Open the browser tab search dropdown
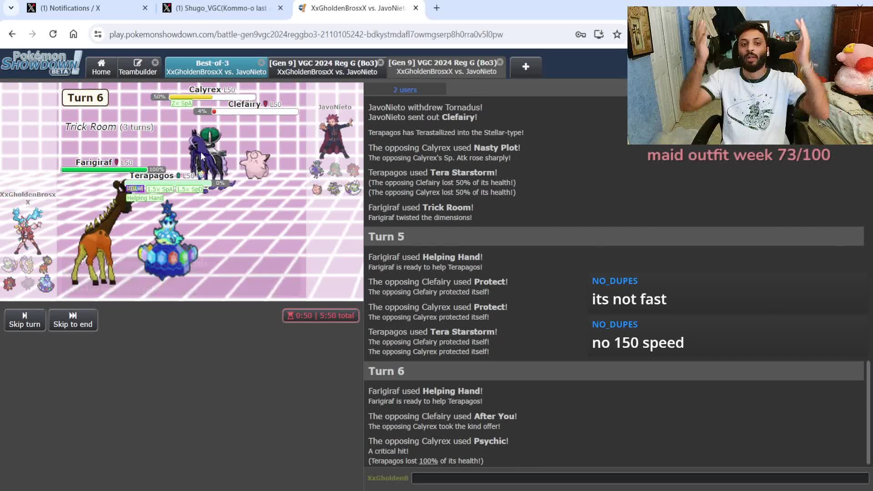 click(11, 8)
